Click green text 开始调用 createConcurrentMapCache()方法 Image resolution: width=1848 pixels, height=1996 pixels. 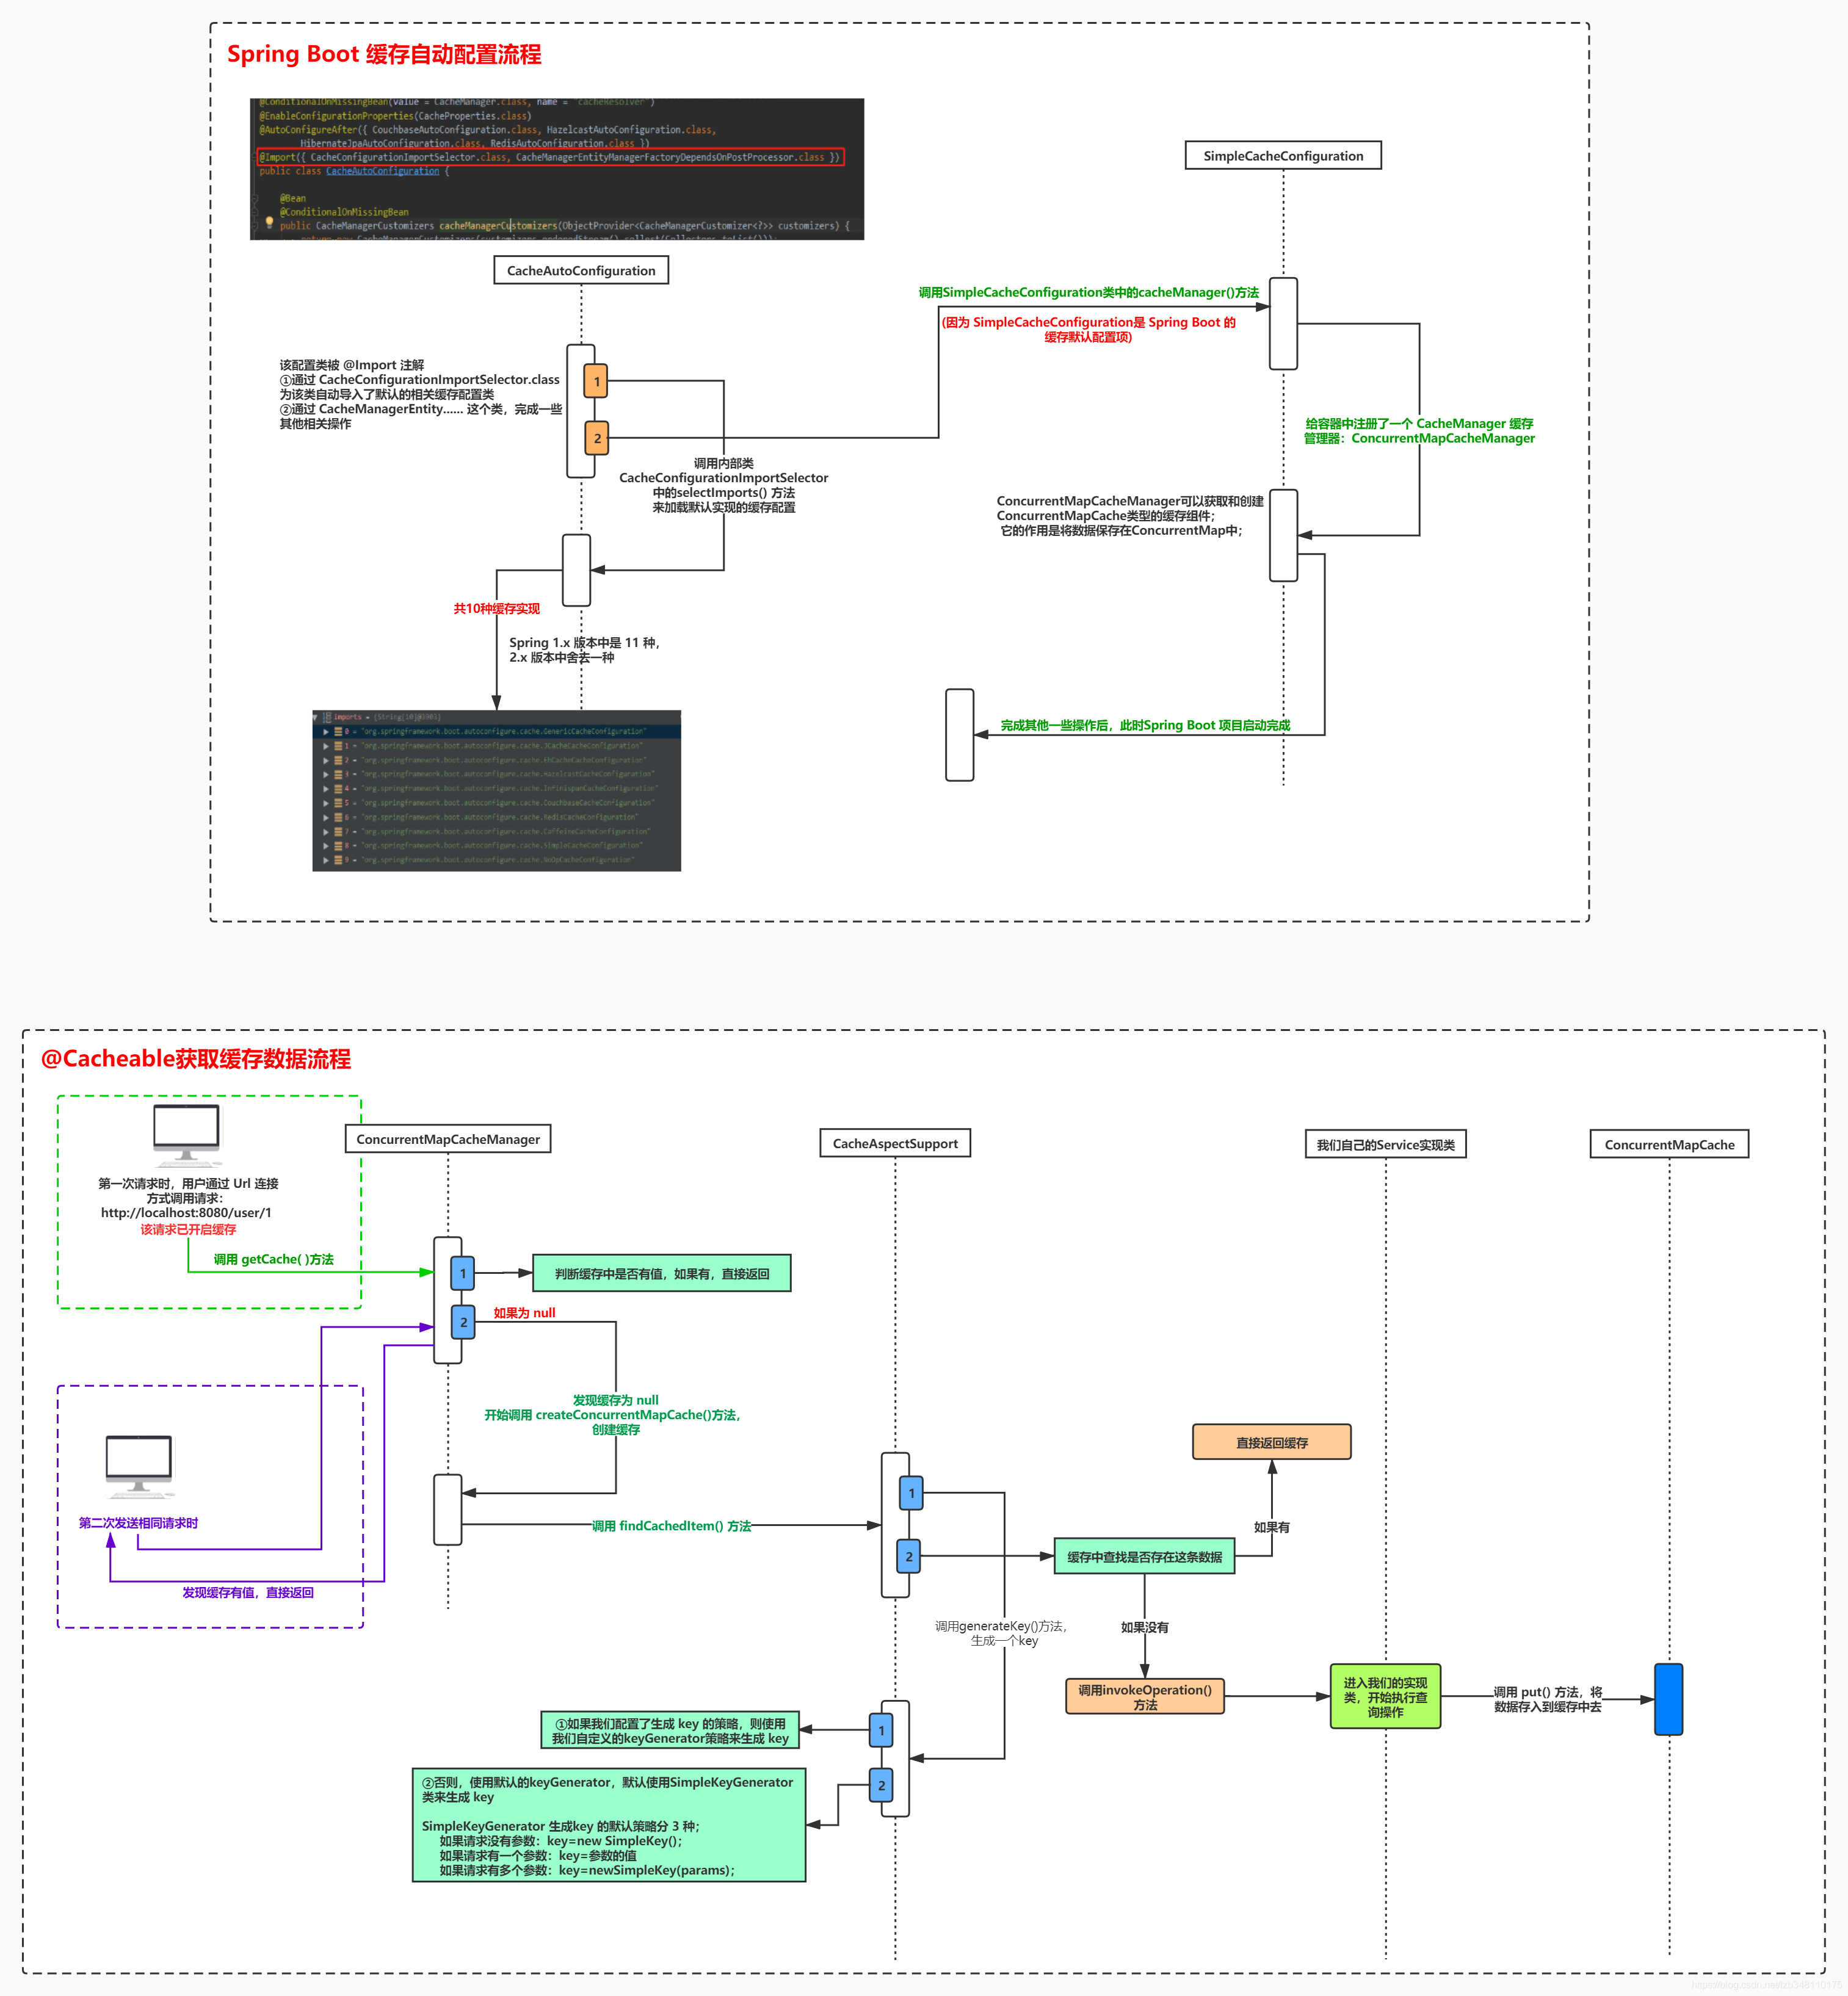pyautogui.click(x=613, y=1414)
